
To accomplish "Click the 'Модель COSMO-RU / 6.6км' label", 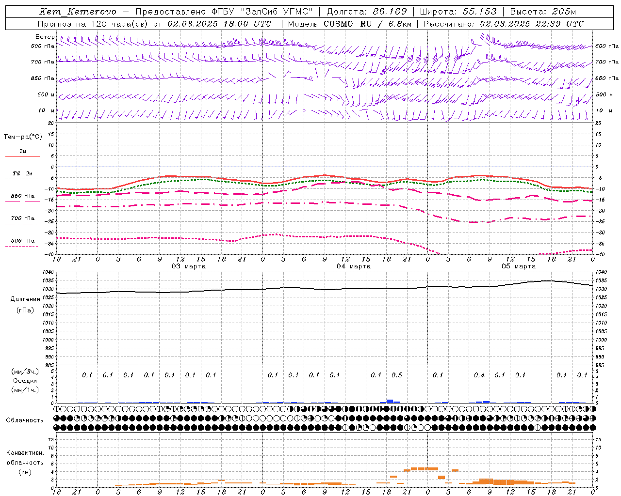I will (x=349, y=24).
